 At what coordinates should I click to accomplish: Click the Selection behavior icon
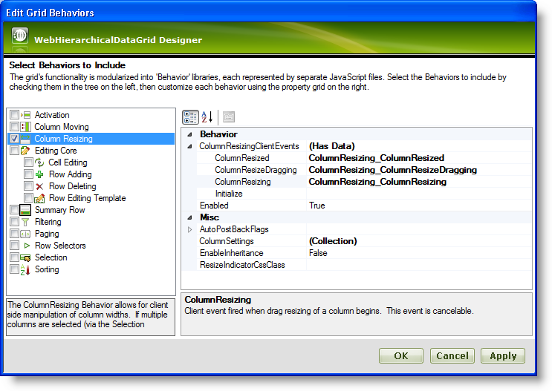pos(25,257)
